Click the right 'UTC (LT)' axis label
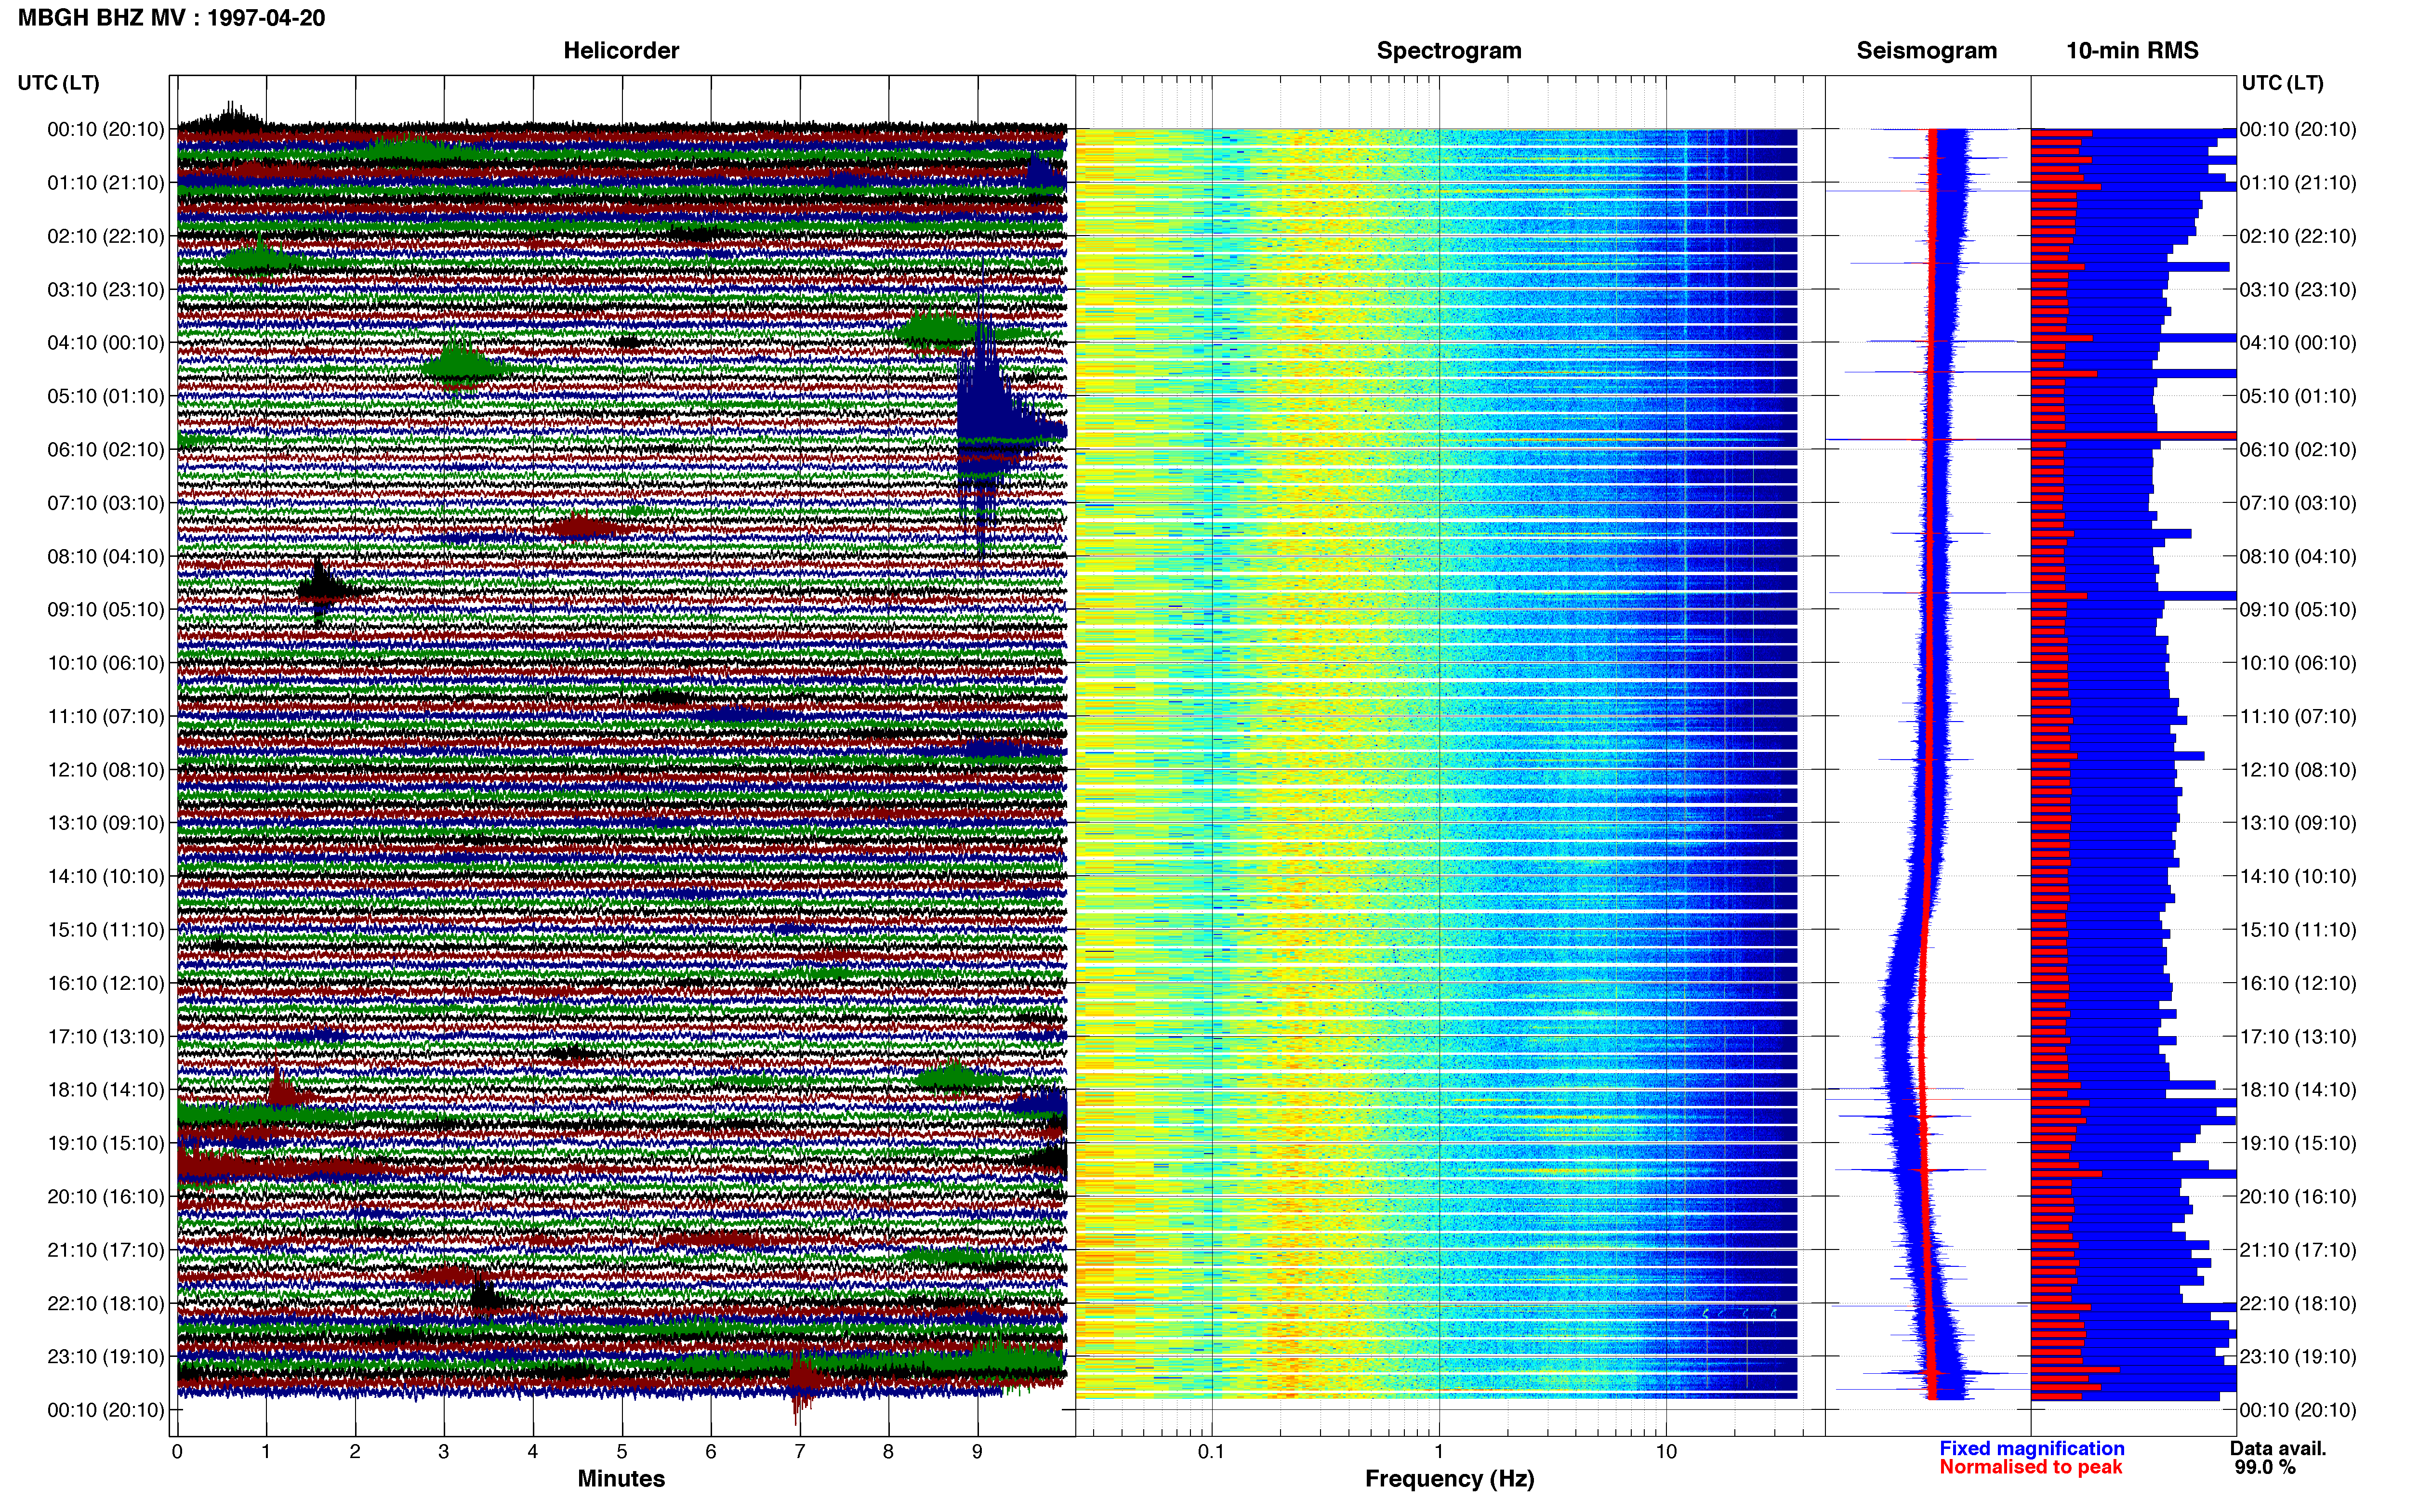This screenshot has width=2418, height=1512. click(2282, 83)
